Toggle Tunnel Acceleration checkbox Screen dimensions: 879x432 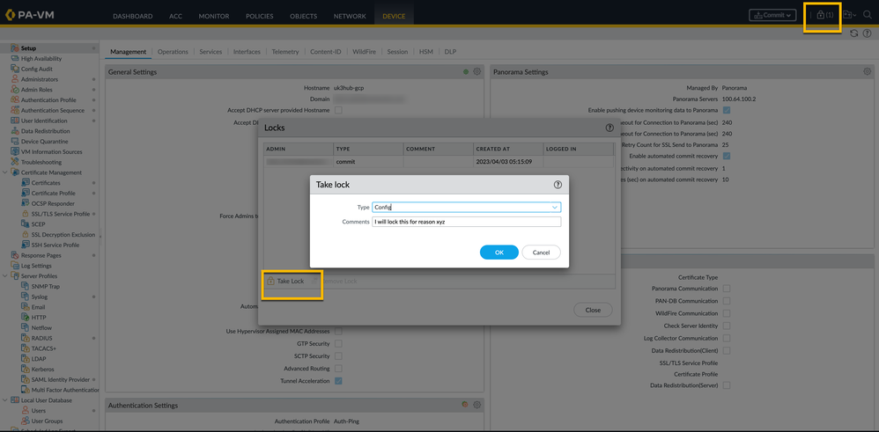pyautogui.click(x=338, y=381)
